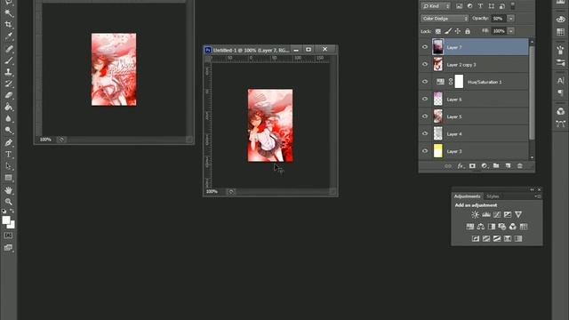The width and height of the screenshot is (569, 320).
Task: Add Exposure adjustment
Action: pyautogui.click(x=508, y=214)
